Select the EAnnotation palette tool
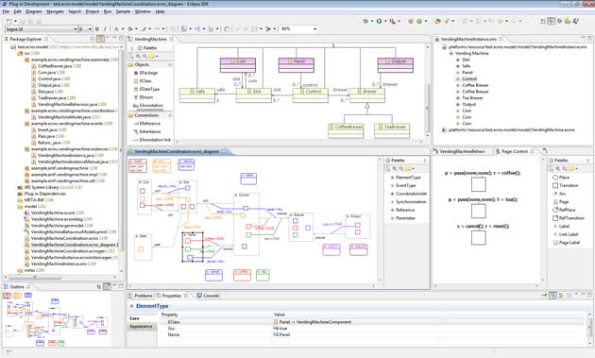Image resolution: width=595 pixels, height=358 pixels. [148, 105]
